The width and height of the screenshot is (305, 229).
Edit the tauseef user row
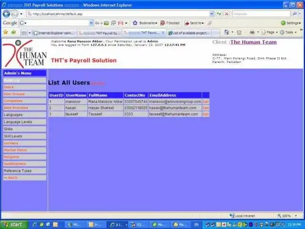(x=205, y=114)
